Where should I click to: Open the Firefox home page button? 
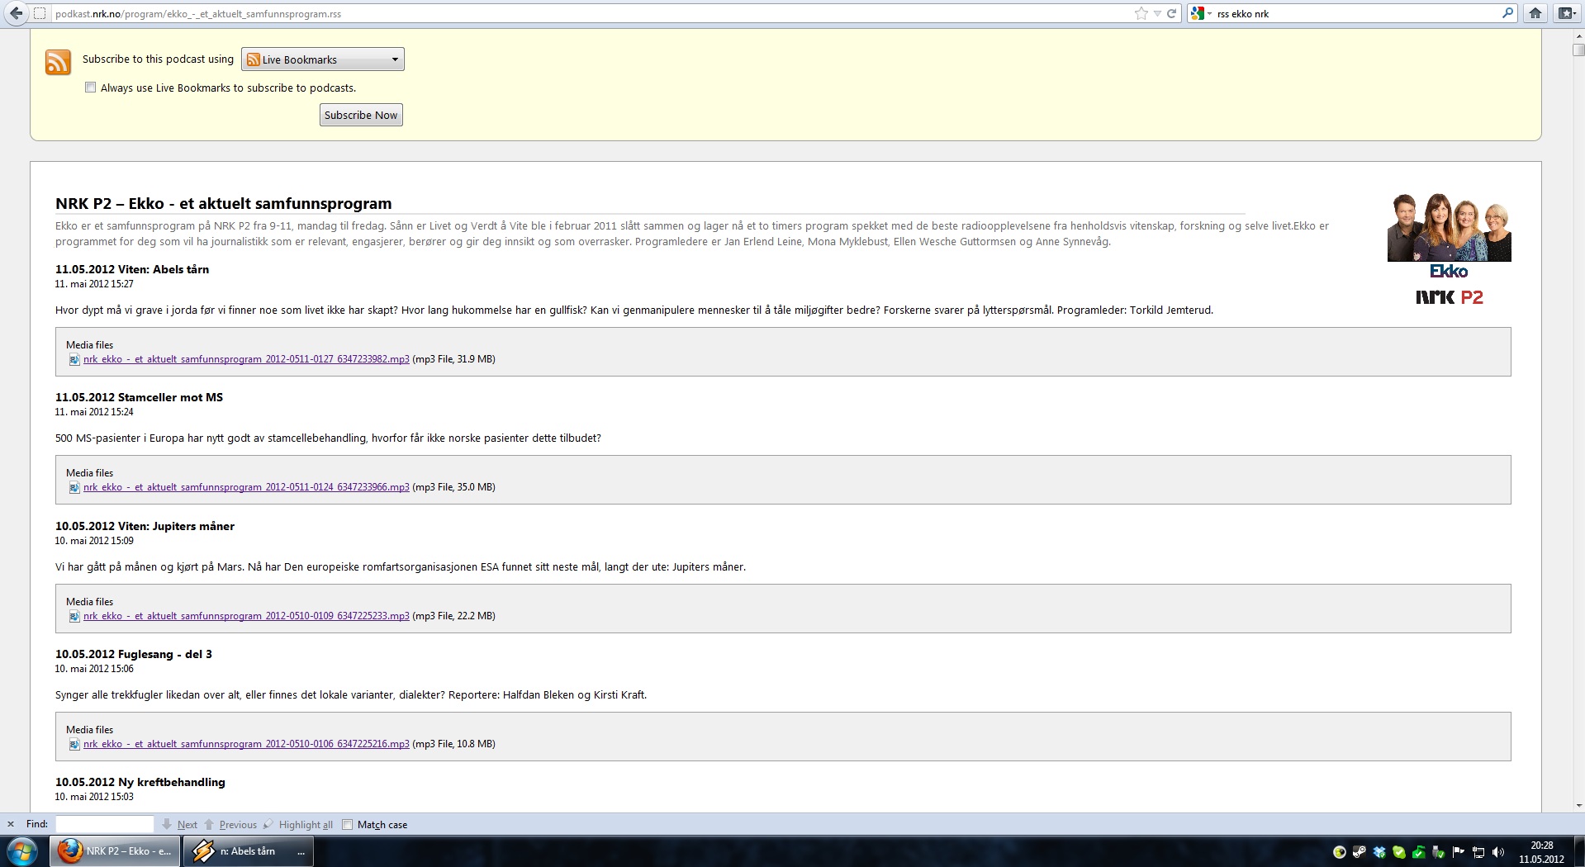pos(1535,13)
